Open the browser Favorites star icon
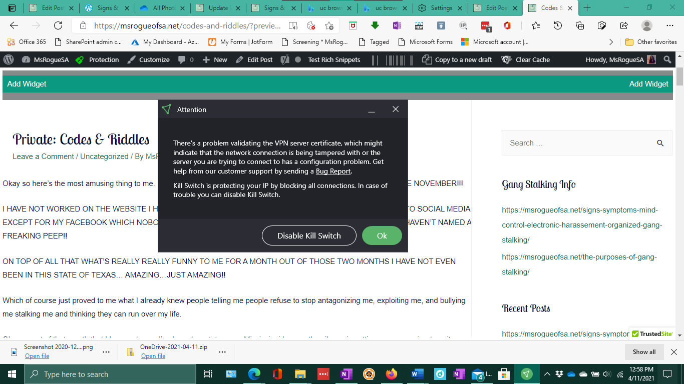The width and height of the screenshot is (684, 384). pyautogui.click(x=536, y=25)
